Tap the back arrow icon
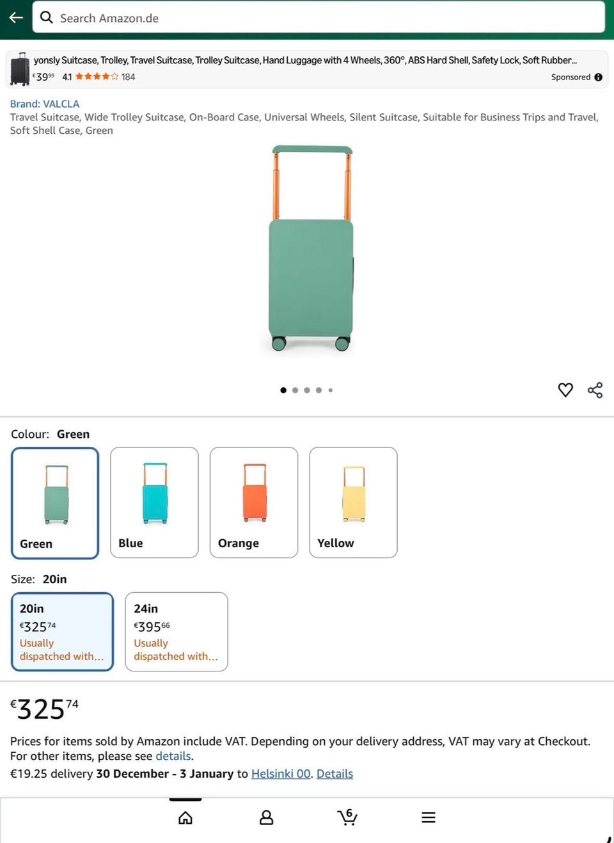 tap(16, 17)
